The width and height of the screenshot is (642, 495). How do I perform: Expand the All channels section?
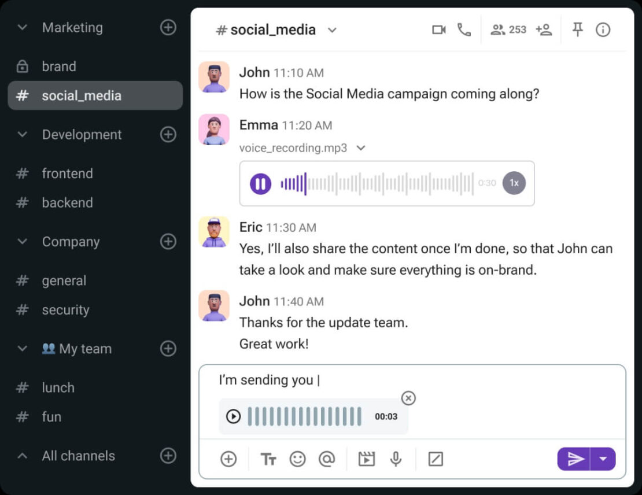pyautogui.click(x=23, y=456)
